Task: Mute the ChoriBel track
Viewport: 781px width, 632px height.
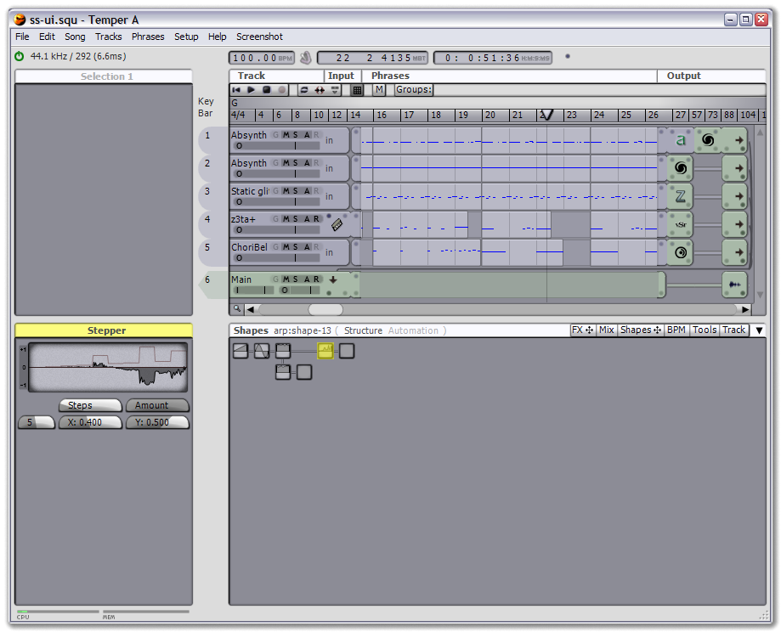Action: point(286,247)
